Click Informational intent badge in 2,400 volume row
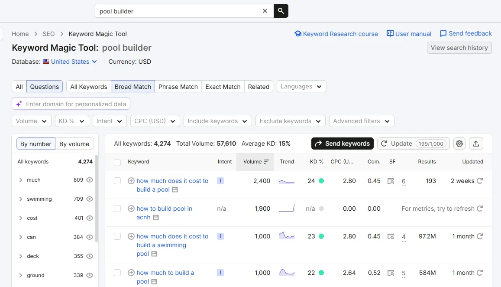Image resolution: width=501 pixels, height=287 pixels. pyautogui.click(x=220, y=181)
